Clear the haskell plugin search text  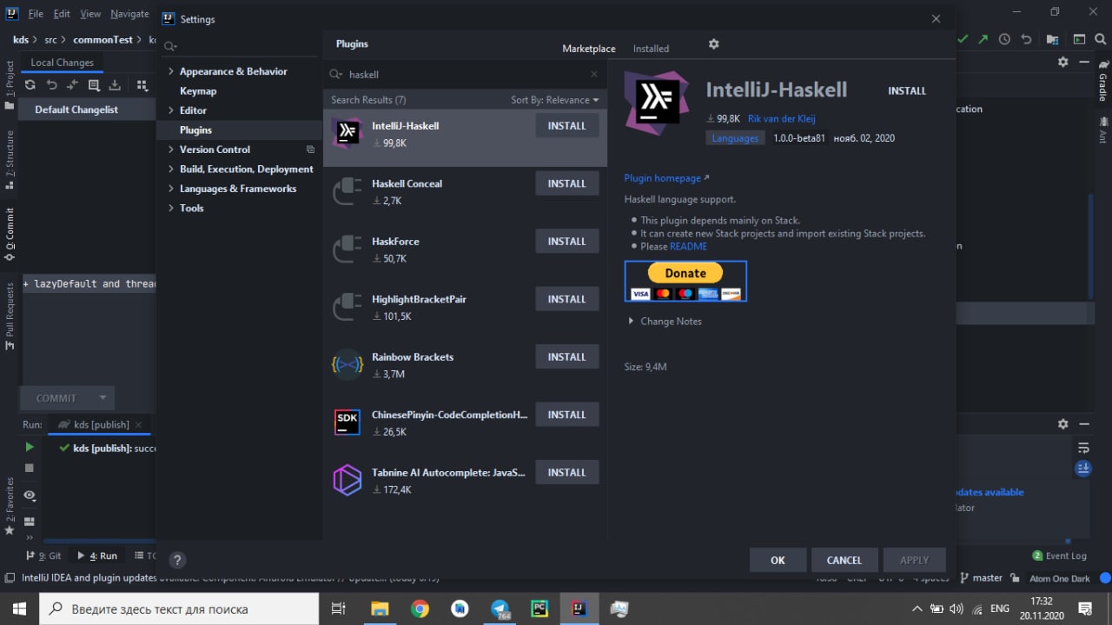[x=594, y=75]
